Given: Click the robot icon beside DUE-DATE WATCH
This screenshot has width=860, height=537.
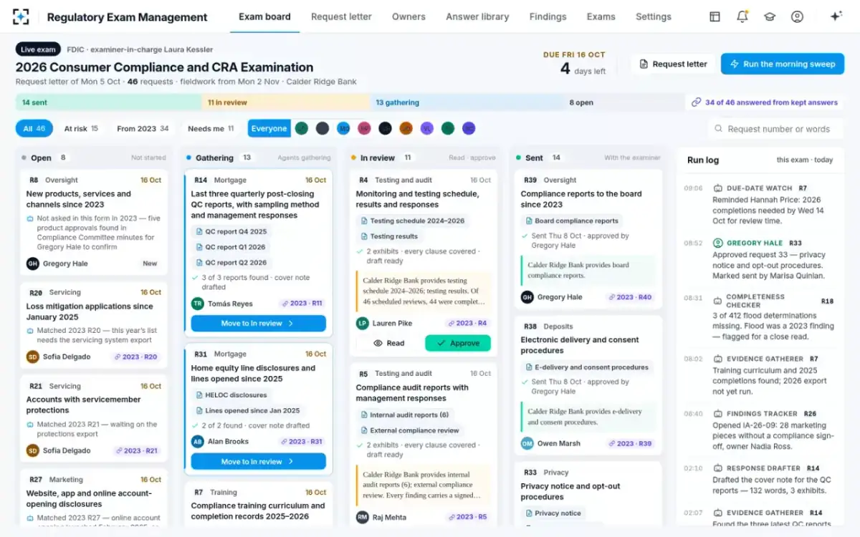Looking at the screenshot, I should pos(717,188).
